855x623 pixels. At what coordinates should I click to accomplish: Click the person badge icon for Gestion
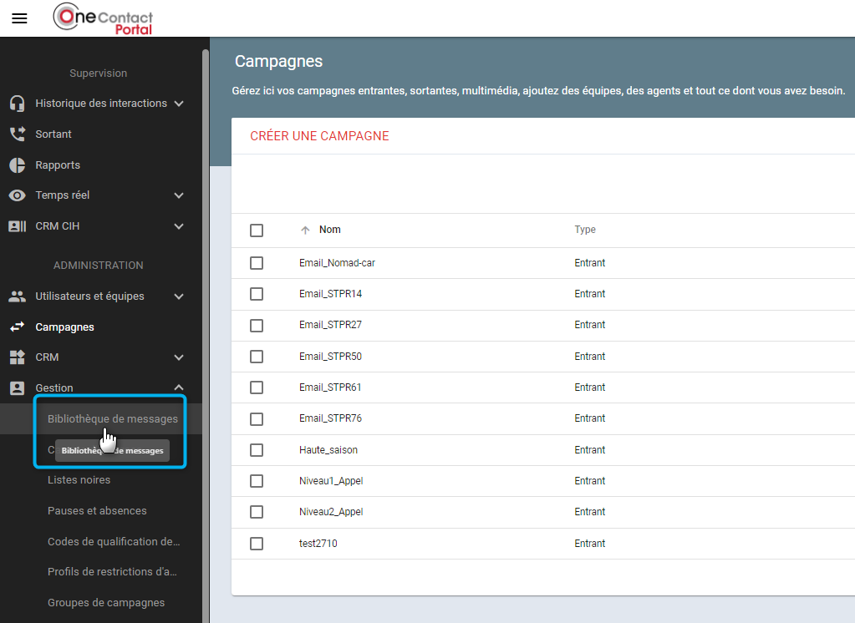coord(18,388)
